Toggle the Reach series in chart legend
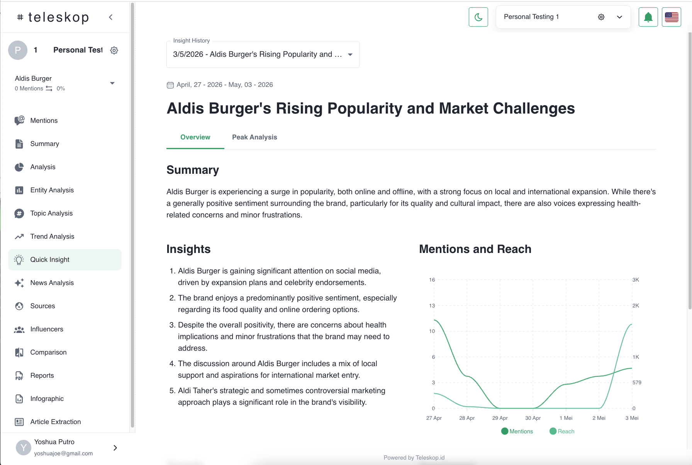 562,431
